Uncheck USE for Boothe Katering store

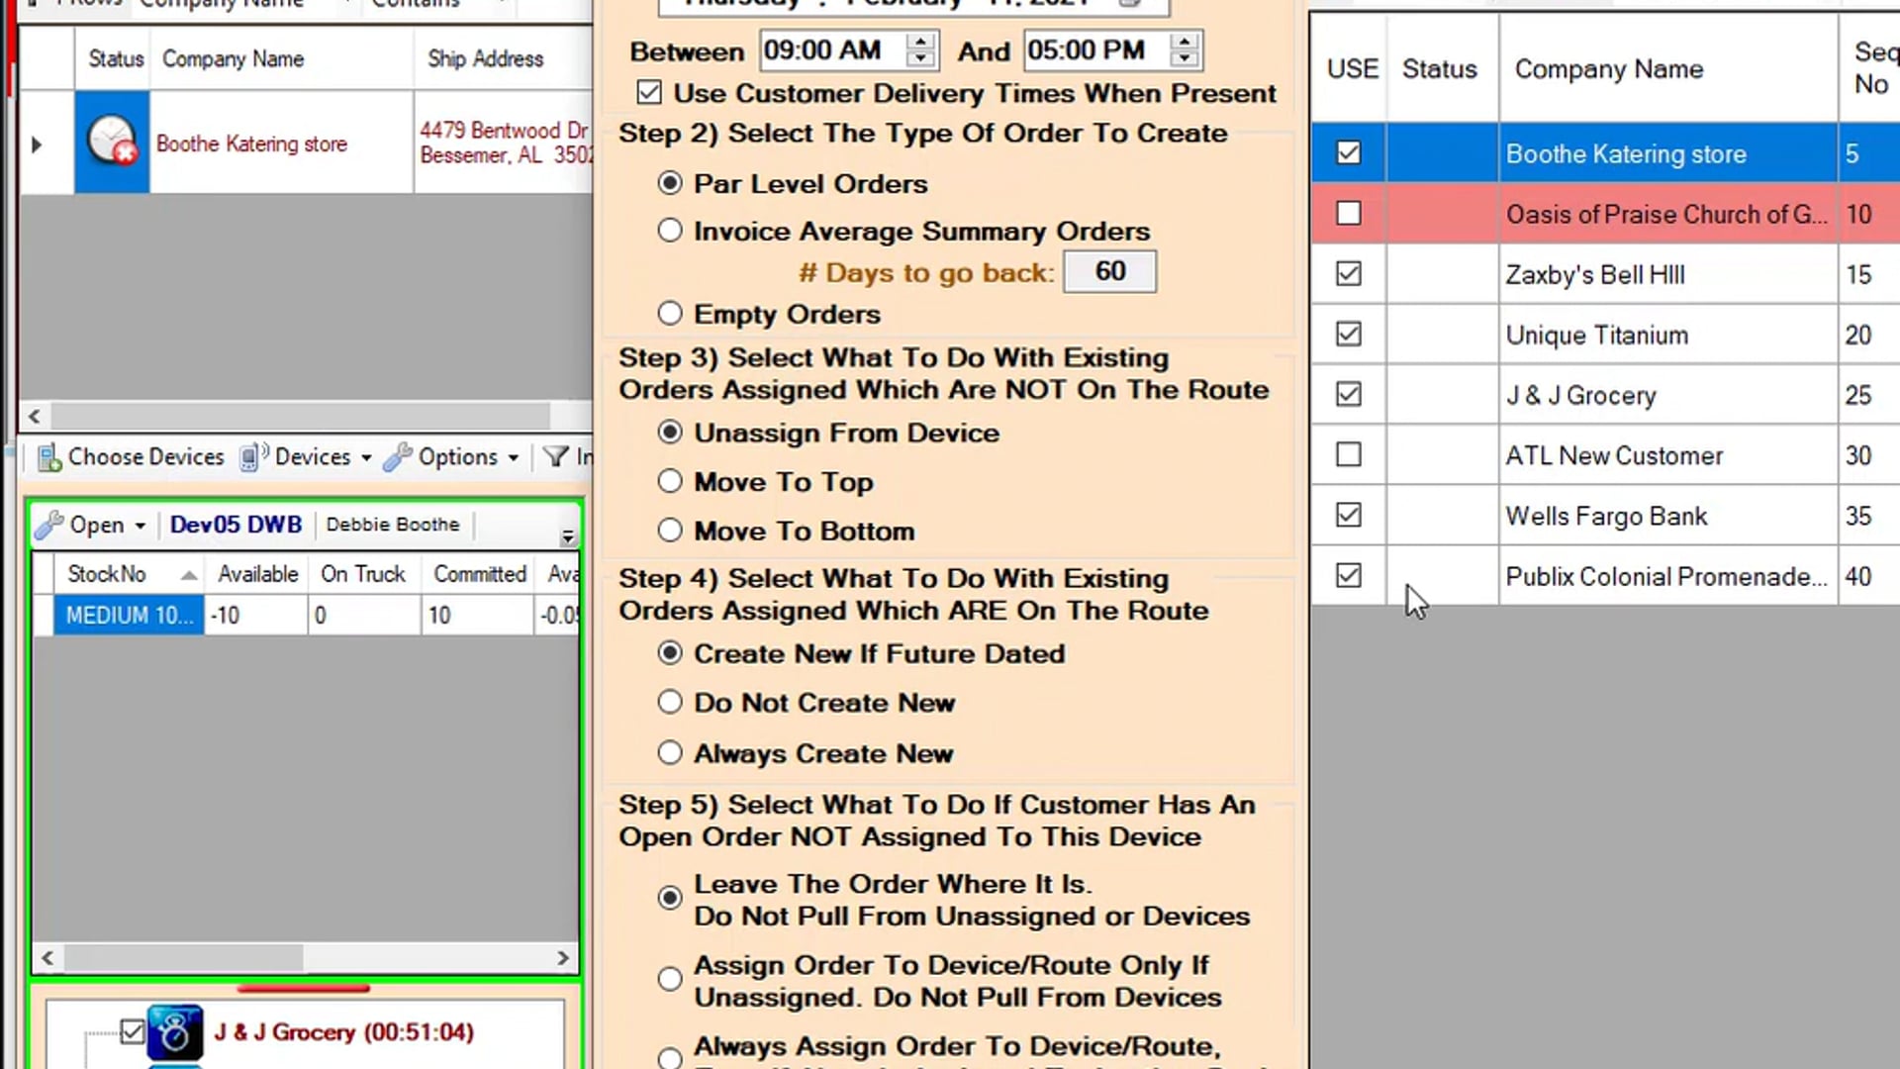1348,152
